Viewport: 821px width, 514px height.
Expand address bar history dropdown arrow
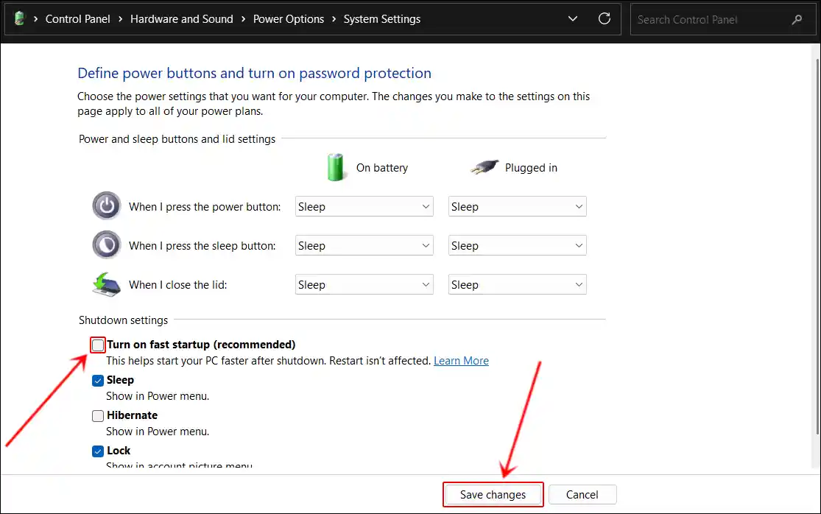point(573,19)
